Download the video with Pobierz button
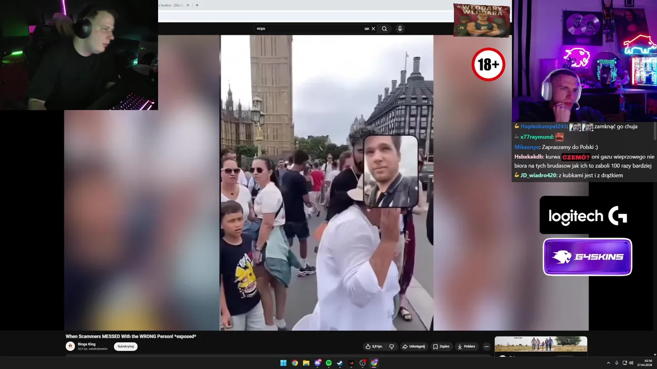Viewport: 657px width, 369px height. pyautogui.click(x=467, y=346)
